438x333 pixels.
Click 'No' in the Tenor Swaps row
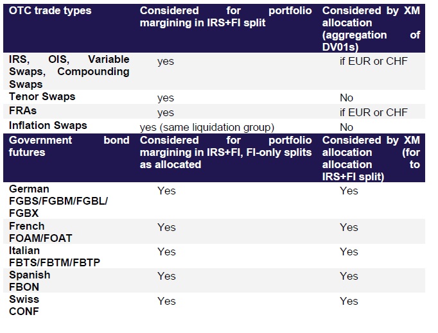347,98
